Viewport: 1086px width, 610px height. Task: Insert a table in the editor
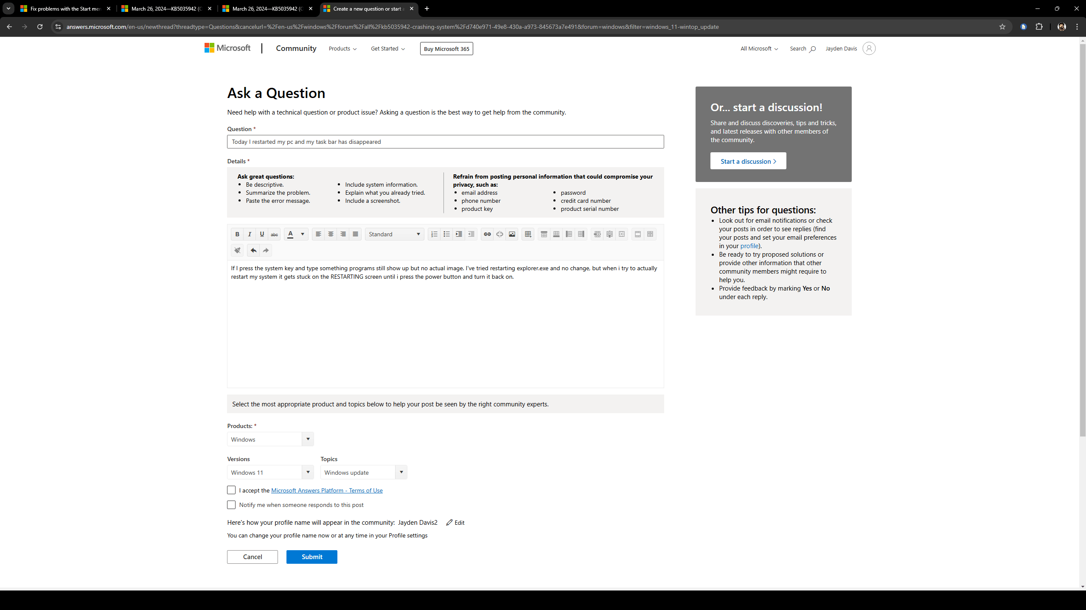(x=528, y=234)
